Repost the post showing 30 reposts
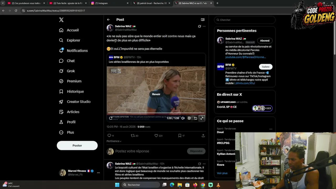 (x=134, y=136)
